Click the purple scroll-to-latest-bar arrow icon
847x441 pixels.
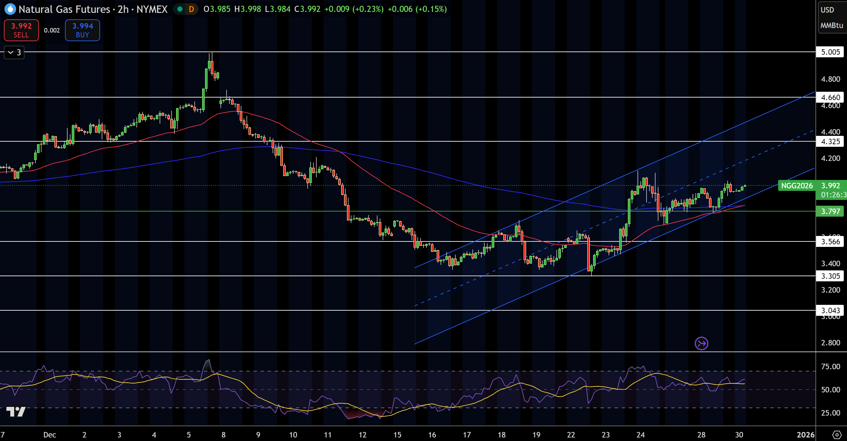pyautogui.click(x=701, y=344)
